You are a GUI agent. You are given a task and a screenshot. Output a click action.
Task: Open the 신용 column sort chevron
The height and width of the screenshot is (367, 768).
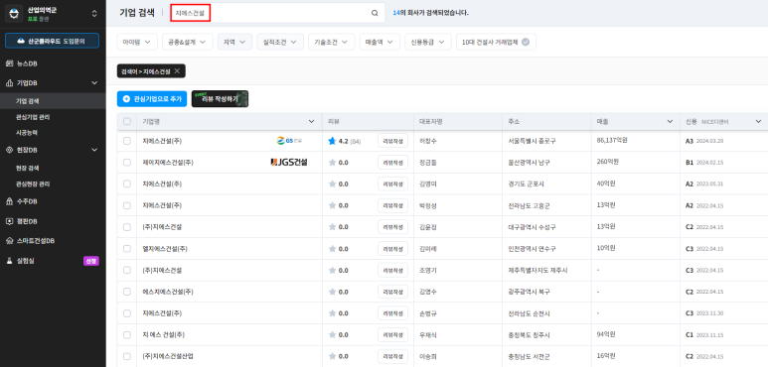pos(758,121)
